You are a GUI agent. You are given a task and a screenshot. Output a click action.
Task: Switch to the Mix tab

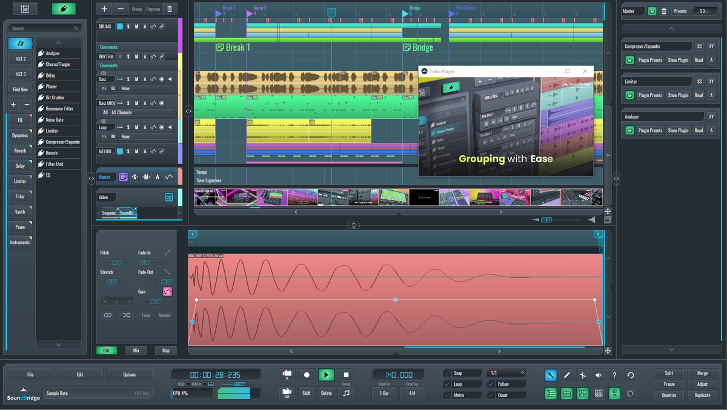point(136,351)
